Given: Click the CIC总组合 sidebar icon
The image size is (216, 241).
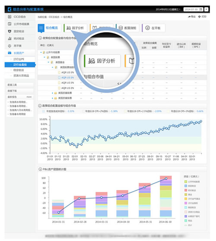Looking at the screenshot, I should pyautogui.click(x=10, y=16).
